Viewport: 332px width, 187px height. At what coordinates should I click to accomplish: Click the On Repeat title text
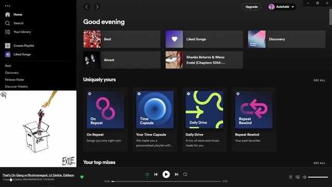[x=95, y=135]
